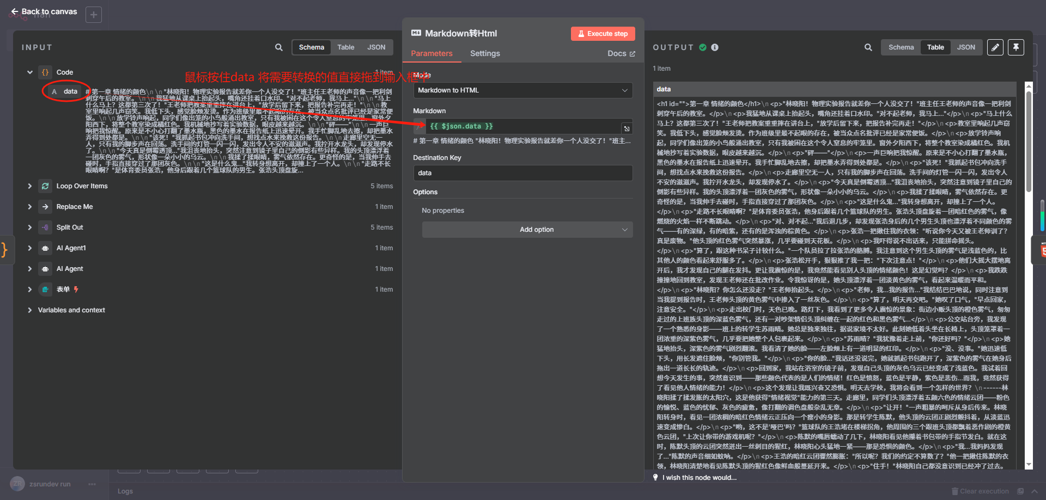1046x500 pixels.
Task: Open search in the OUTPUT panel
Action: [x=868, y=47]
